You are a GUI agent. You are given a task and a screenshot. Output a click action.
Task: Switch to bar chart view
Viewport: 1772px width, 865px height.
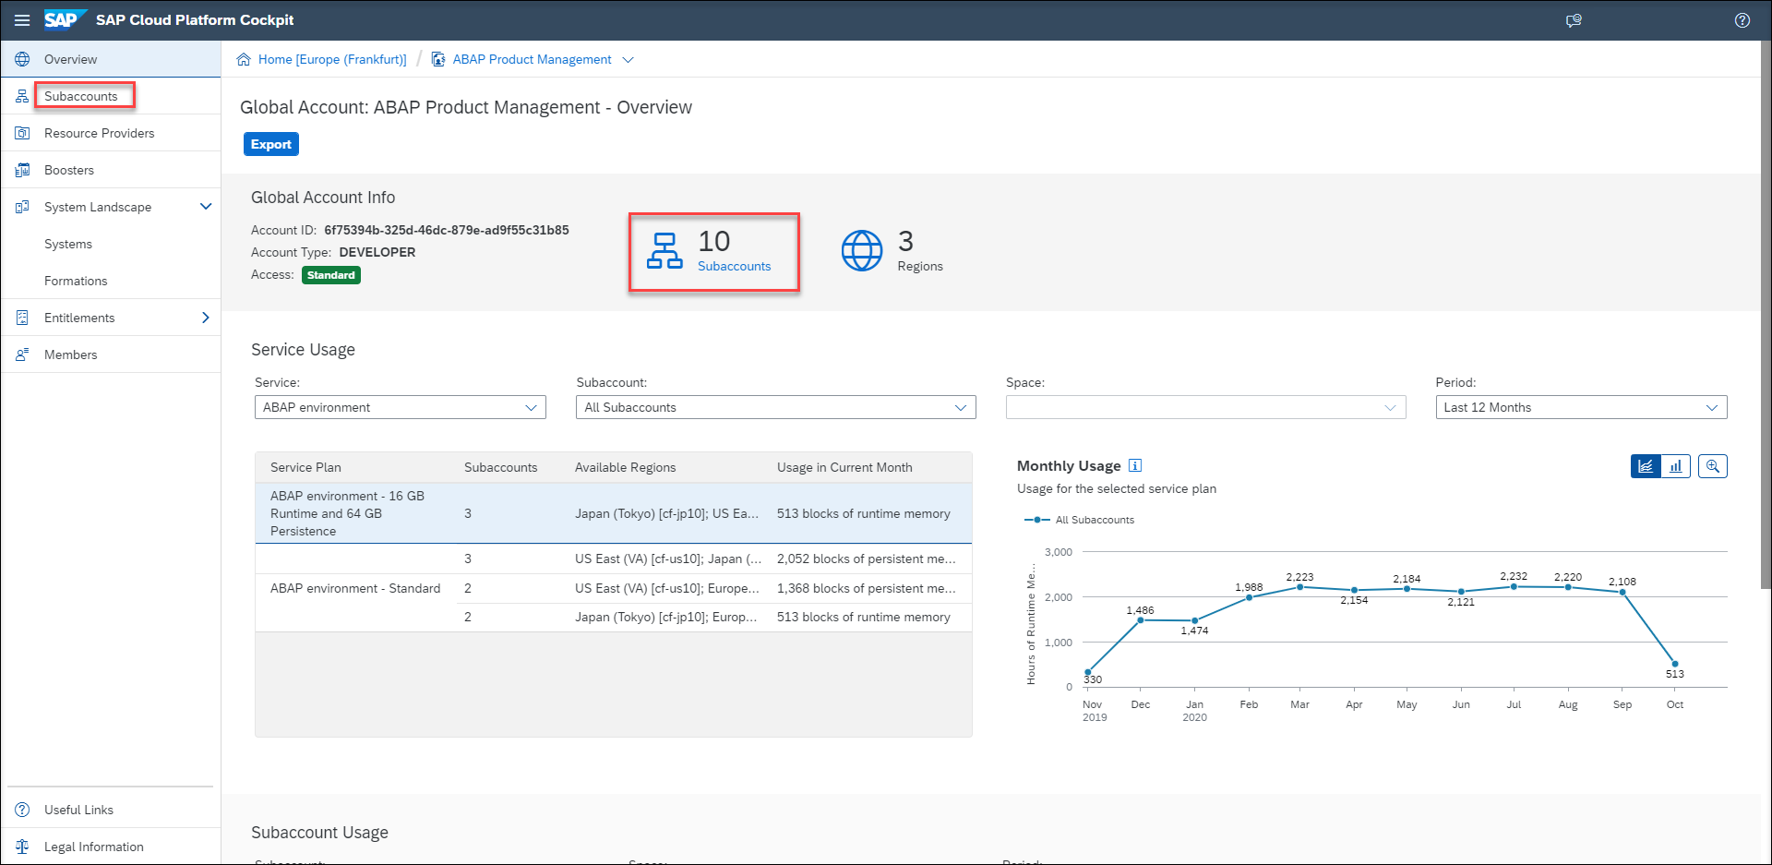pyautogui.click(x=1675, y=466)
